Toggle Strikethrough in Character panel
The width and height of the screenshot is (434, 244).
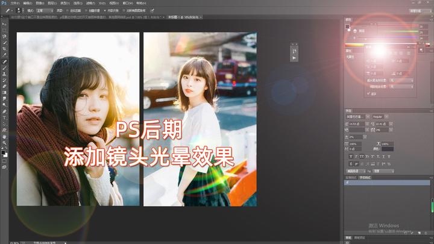click(x=389, y=157)
